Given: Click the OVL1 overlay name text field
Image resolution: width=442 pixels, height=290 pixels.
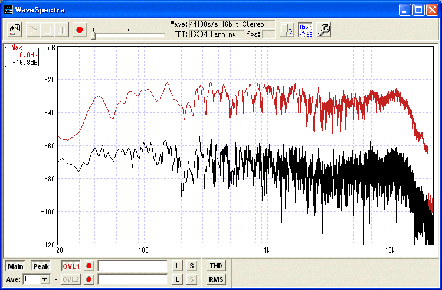Looking at the screenshot, I should coord(133,266).
